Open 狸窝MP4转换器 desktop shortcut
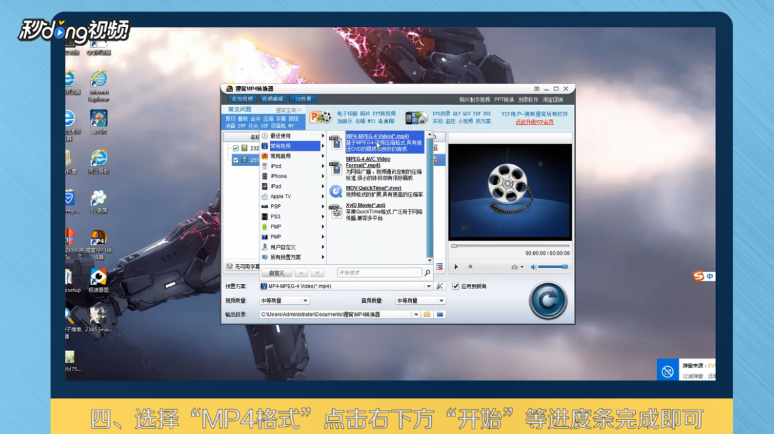Image resolution: width=774 pixels, height=434 pixels. 99,245
